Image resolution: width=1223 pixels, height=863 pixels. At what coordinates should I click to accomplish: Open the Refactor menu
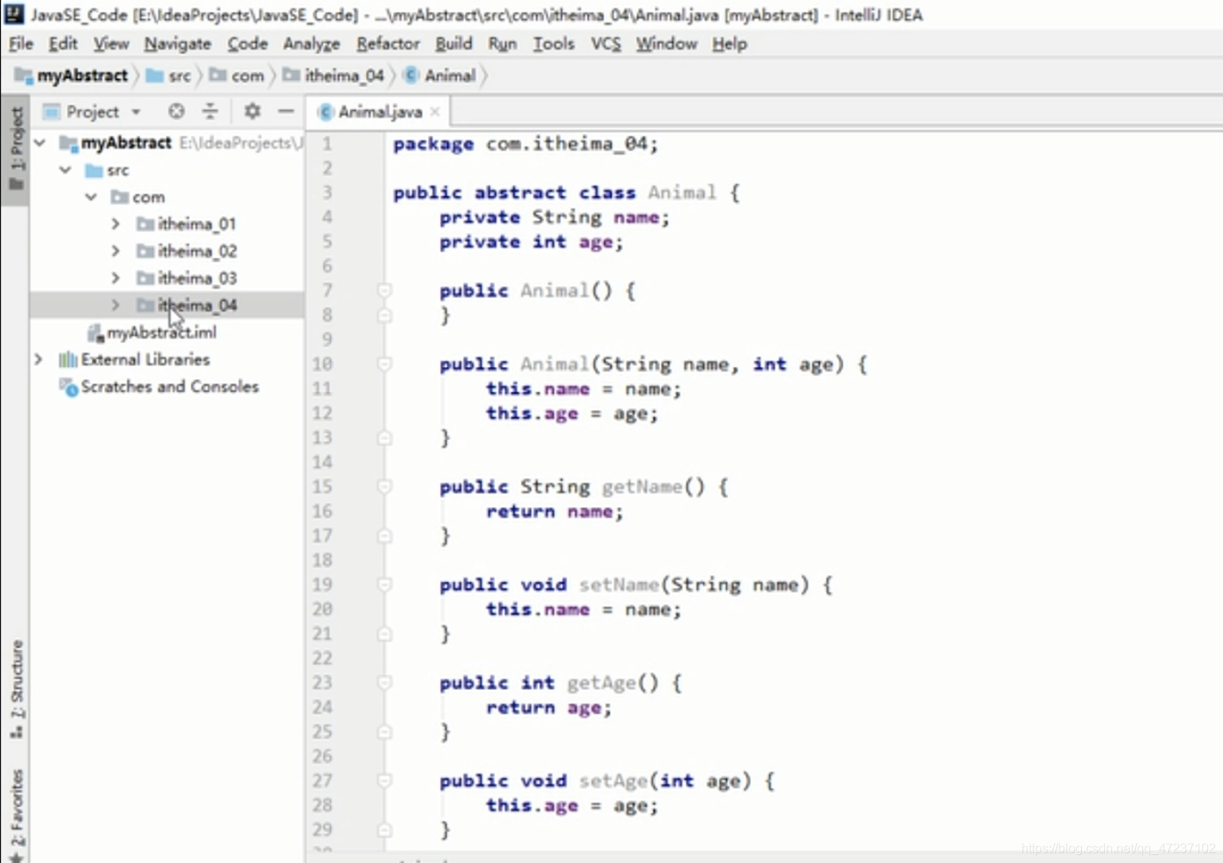coord(387,44)
